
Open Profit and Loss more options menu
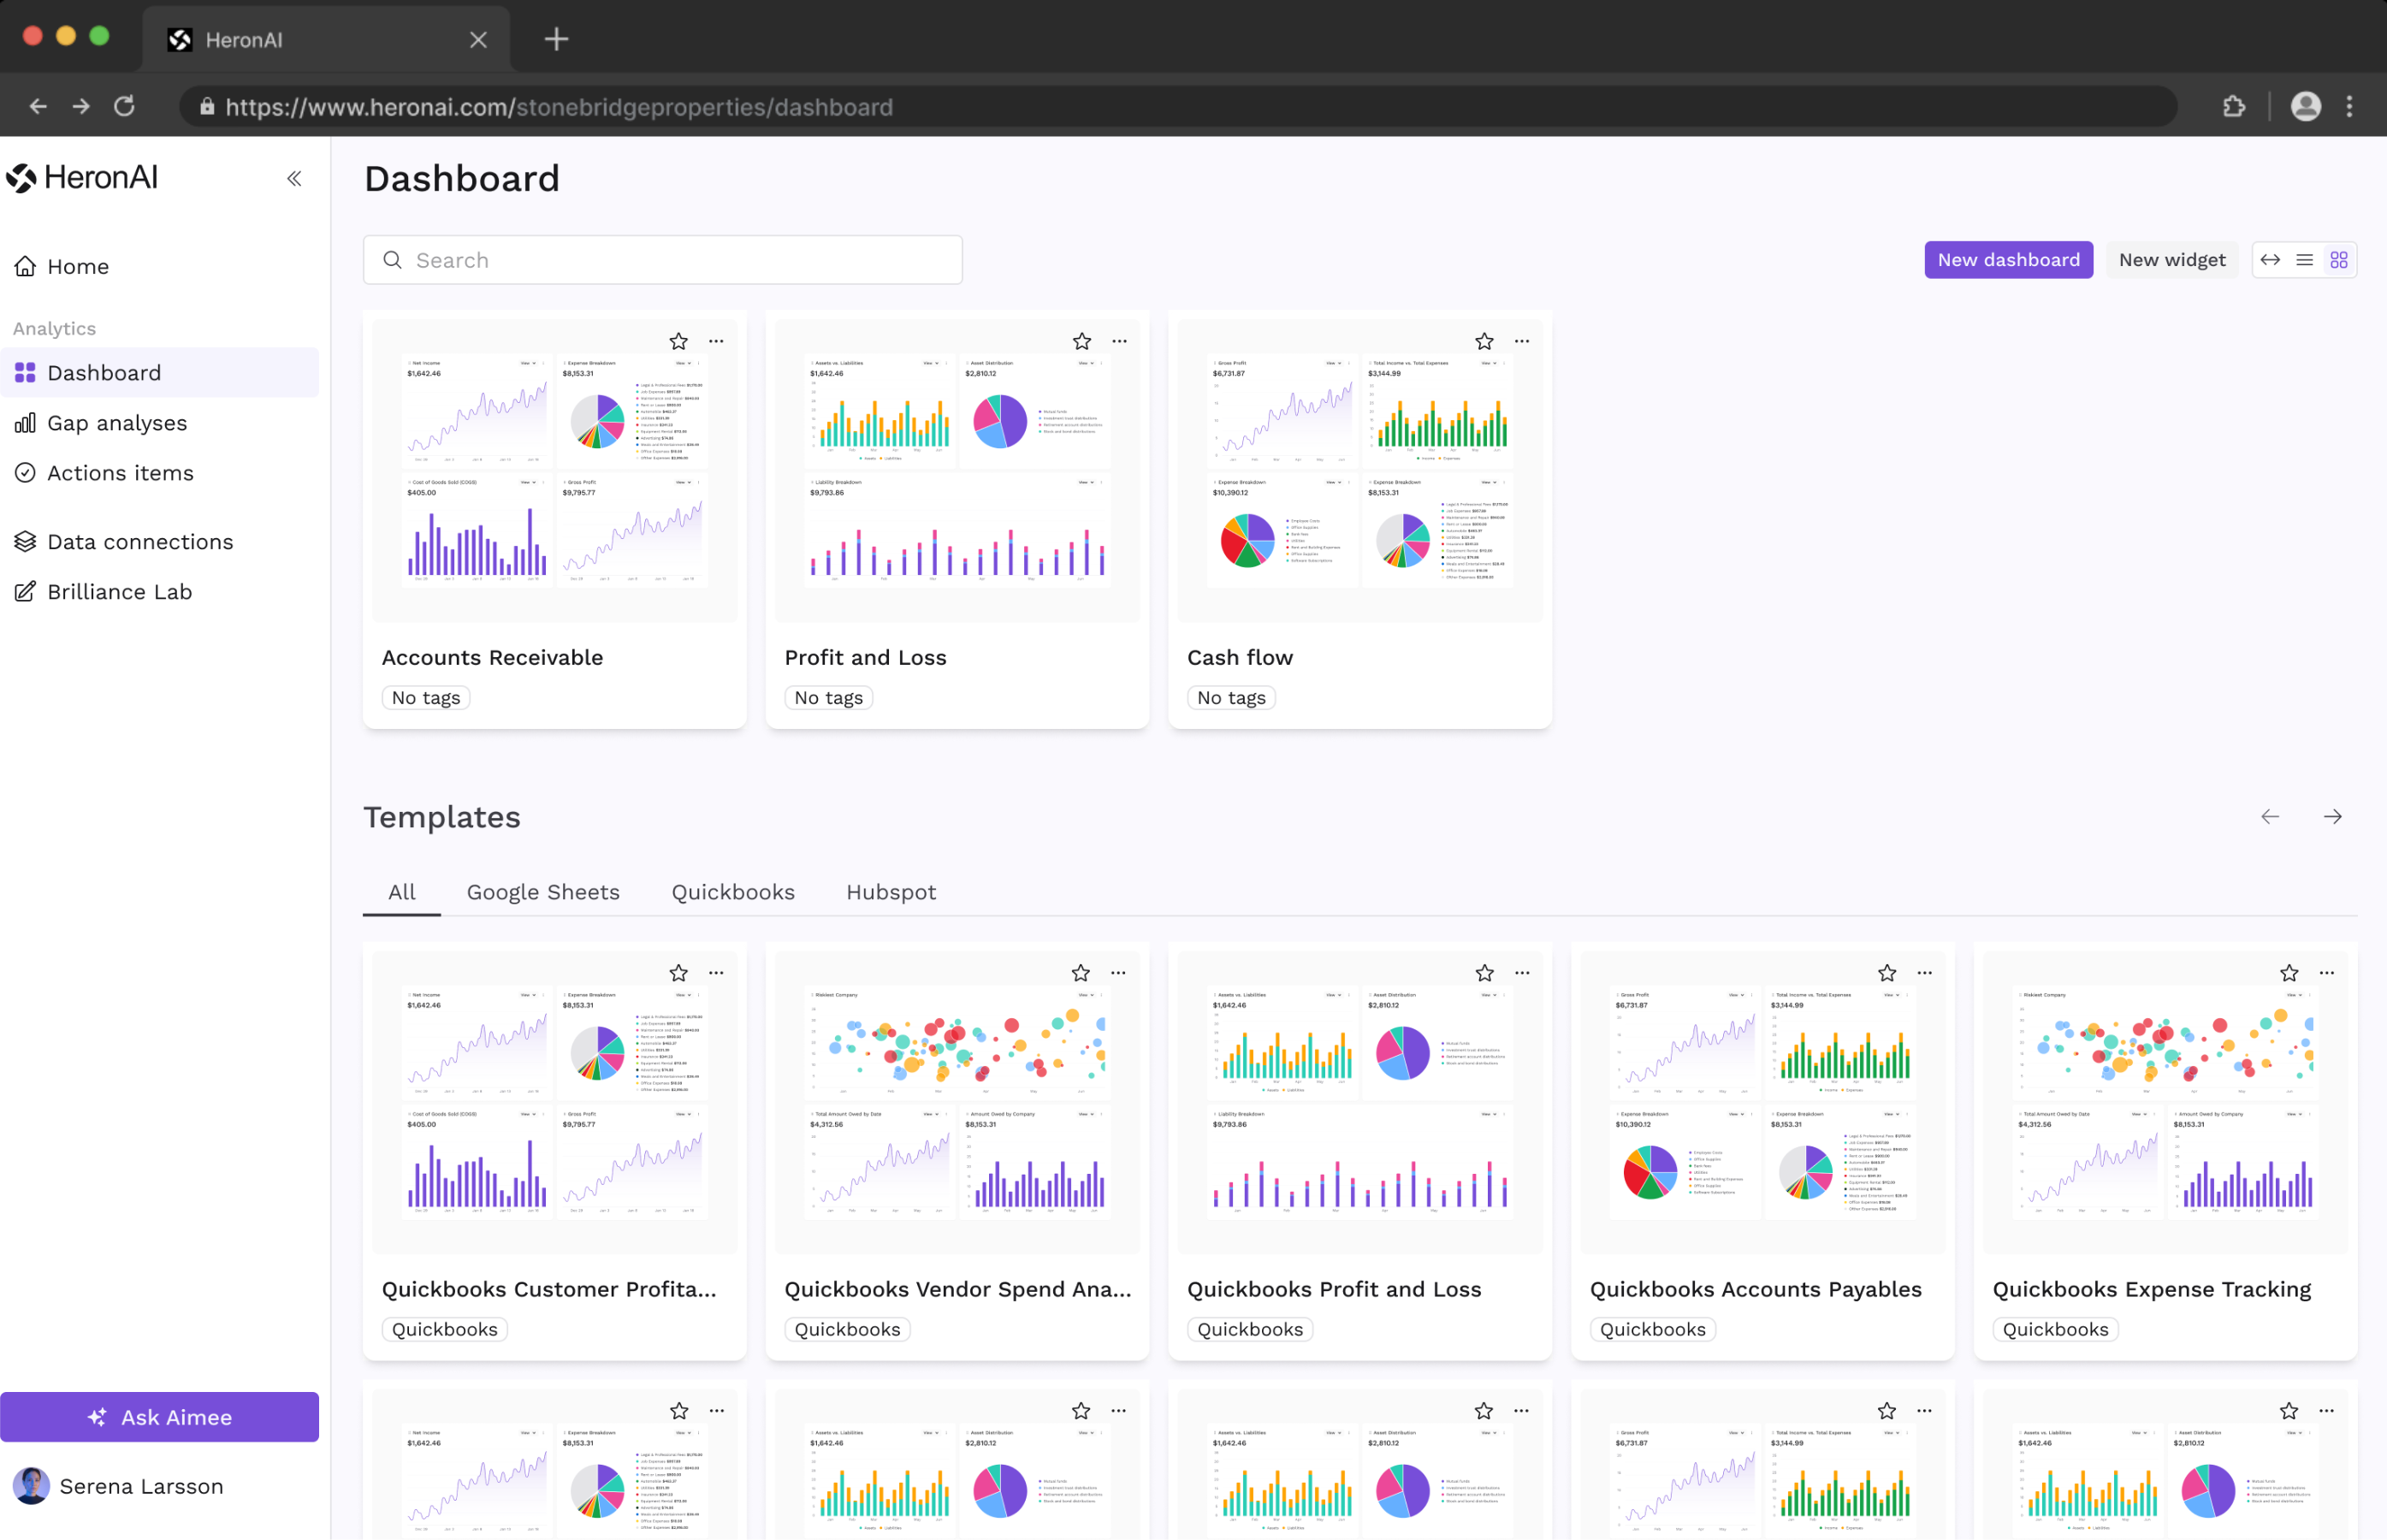(x=1119, y=342)
